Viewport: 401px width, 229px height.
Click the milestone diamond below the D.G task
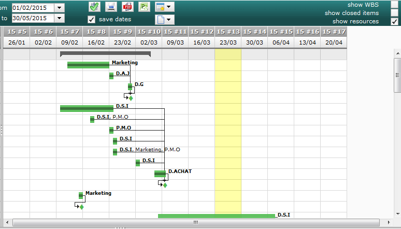pos(131,98)
